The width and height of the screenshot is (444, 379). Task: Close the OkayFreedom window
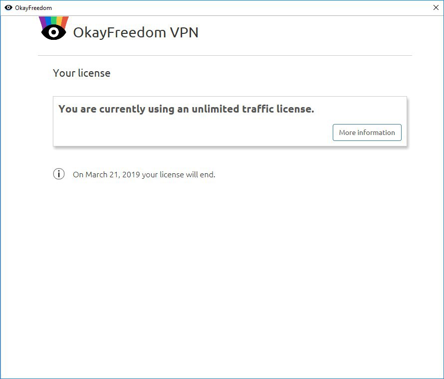(x=436, y=7)
